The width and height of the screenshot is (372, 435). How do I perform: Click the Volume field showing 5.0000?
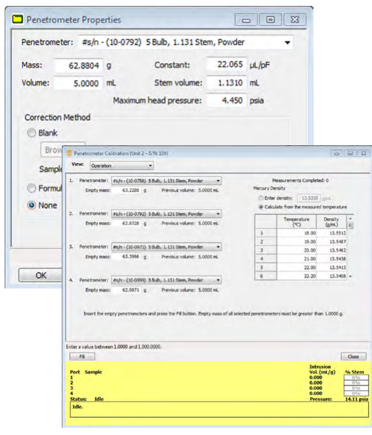point(78,83)
